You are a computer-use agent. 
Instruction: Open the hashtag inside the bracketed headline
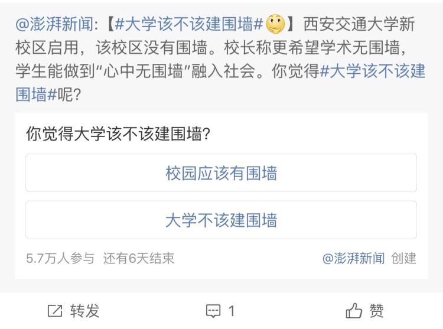click(187, 25)
